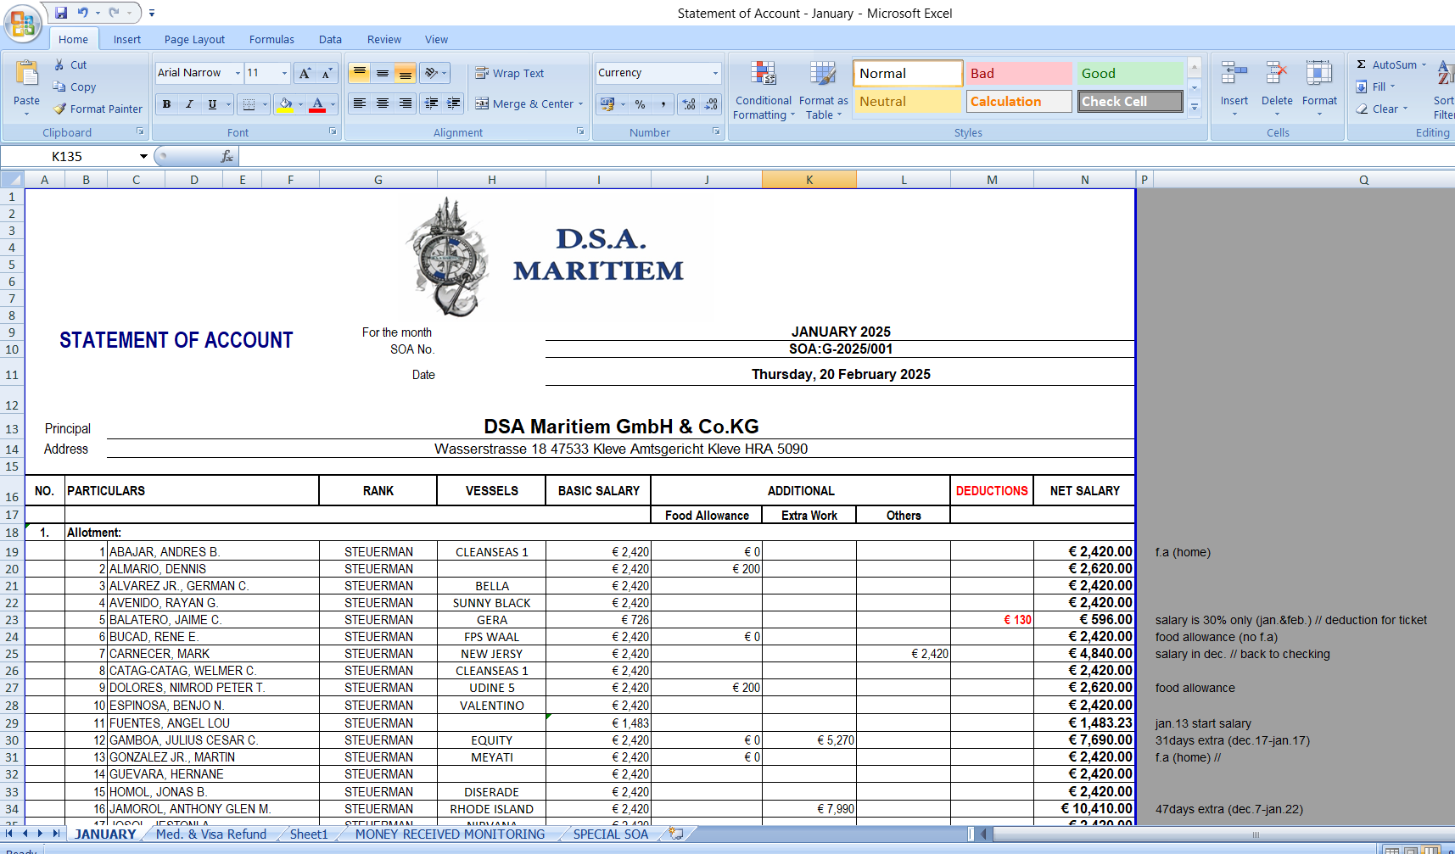
Task: Toggle Wrap Text
Action: (510, 73)
